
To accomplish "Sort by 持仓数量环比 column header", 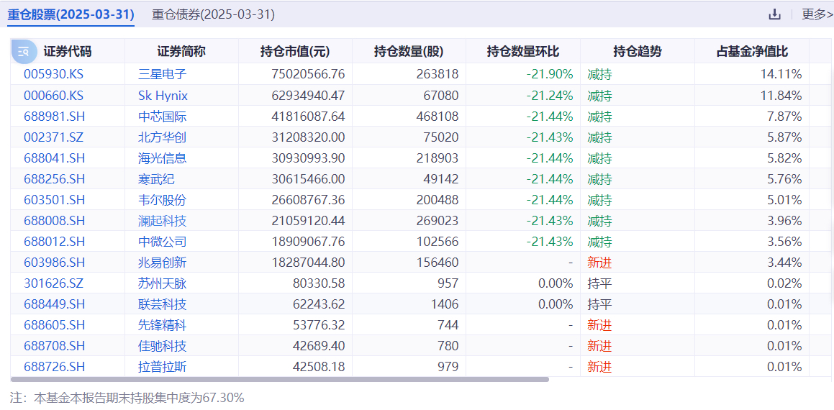I will pyautogui.click(x=523, y=52).
